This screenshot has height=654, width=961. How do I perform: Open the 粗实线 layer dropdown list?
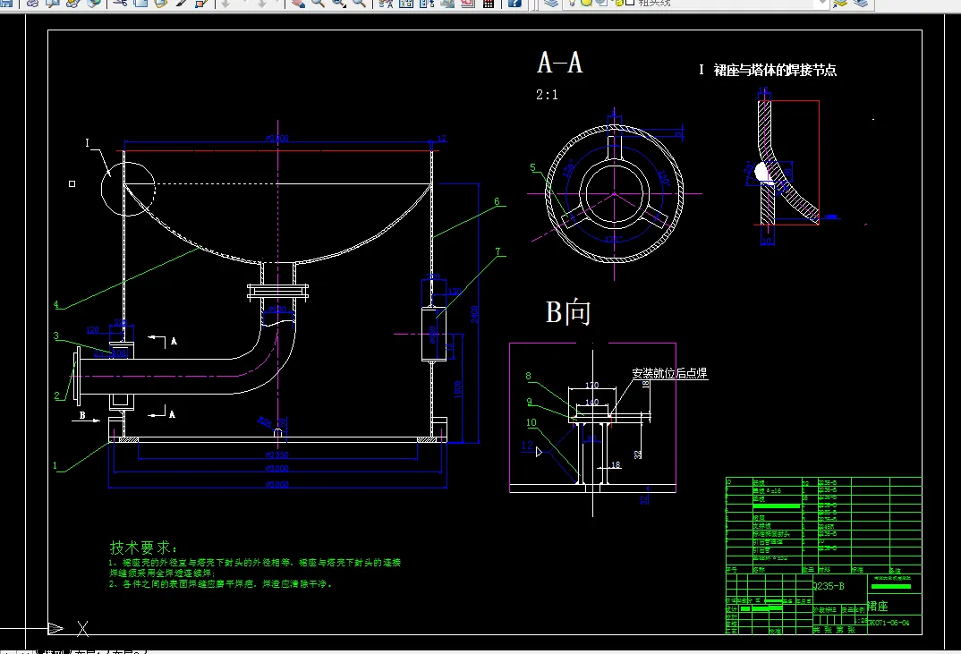coord(696,3)
